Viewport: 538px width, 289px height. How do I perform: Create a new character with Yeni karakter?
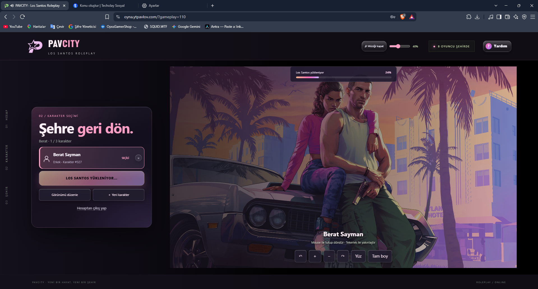[x=119, y=195]
